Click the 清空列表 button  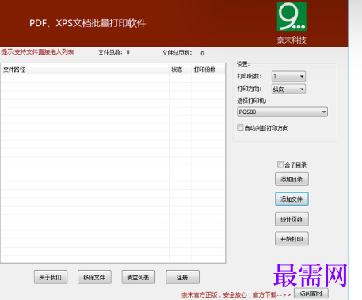138,277
